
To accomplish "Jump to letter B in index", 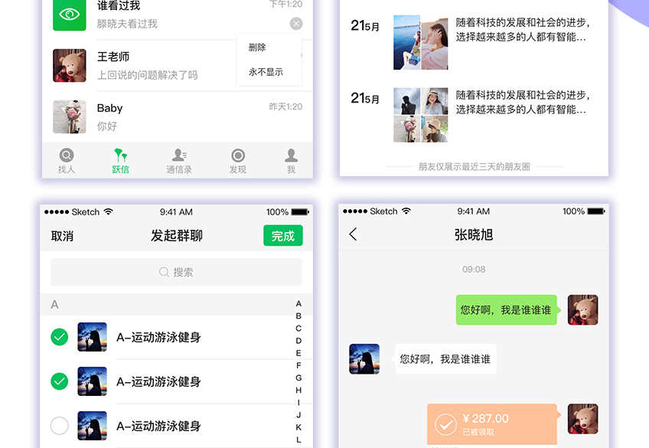I will 298,316.
